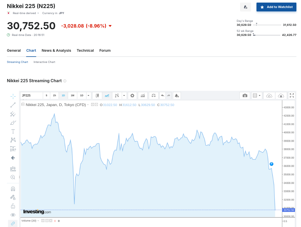Viewport: 301px width, 227px height.
Task: Select the crosshair cursor tool
Action: (x=13, y=97)
